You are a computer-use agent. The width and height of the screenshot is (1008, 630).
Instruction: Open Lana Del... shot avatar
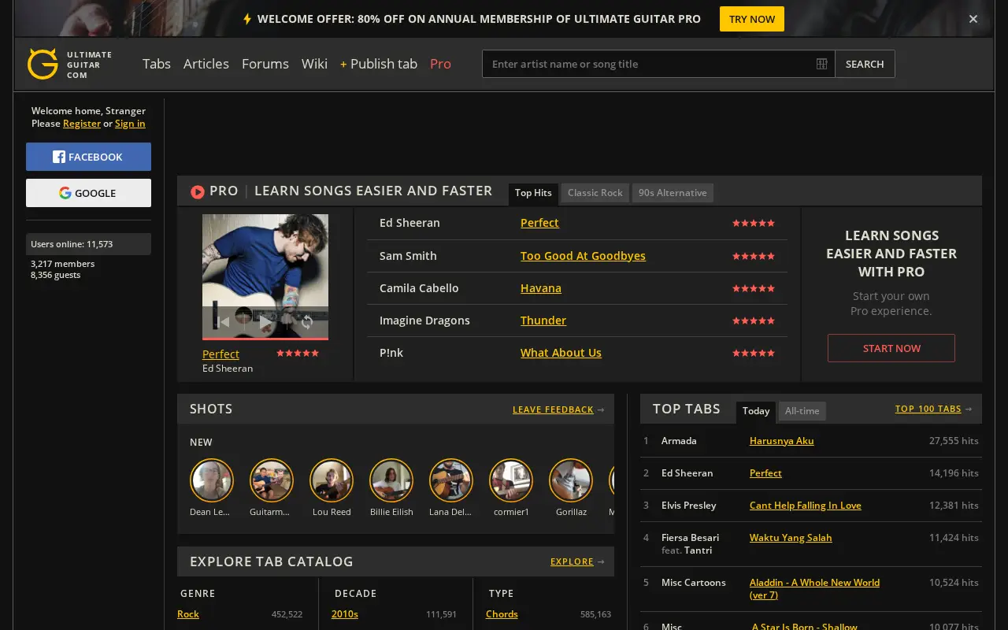451,480
